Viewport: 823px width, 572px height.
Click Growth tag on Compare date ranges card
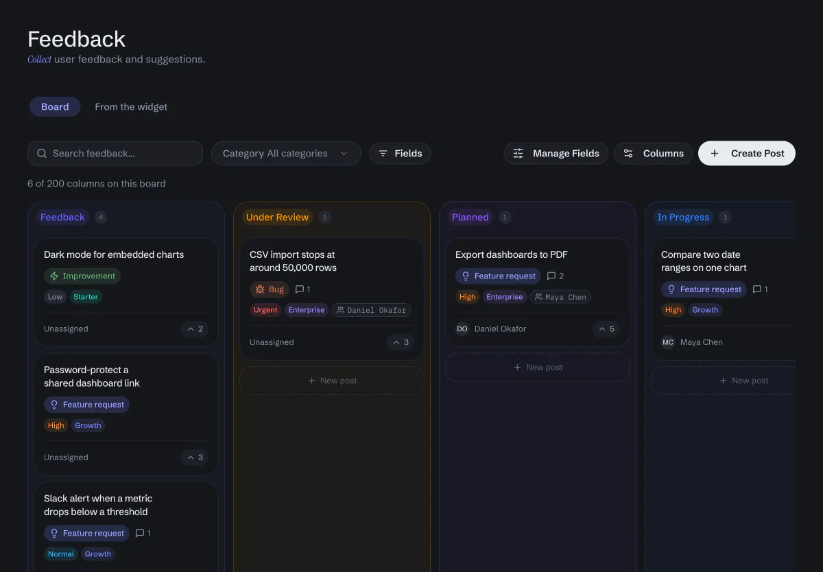[x=705, y=310]
